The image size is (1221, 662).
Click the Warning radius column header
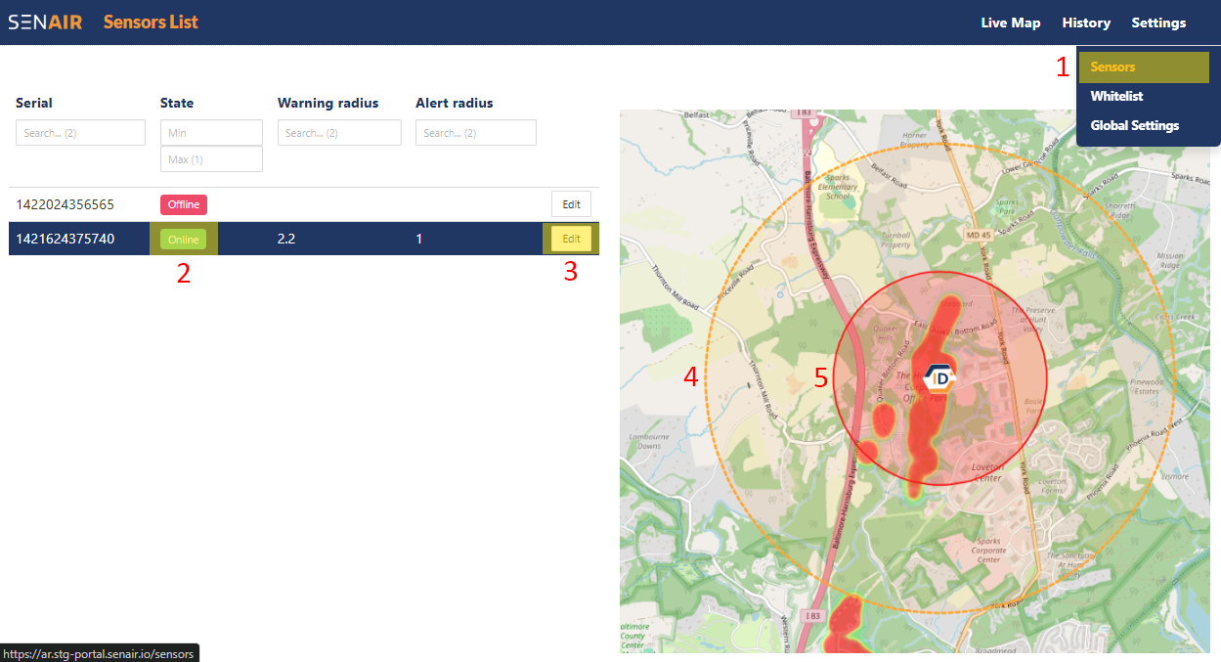[x=327, y=103]
